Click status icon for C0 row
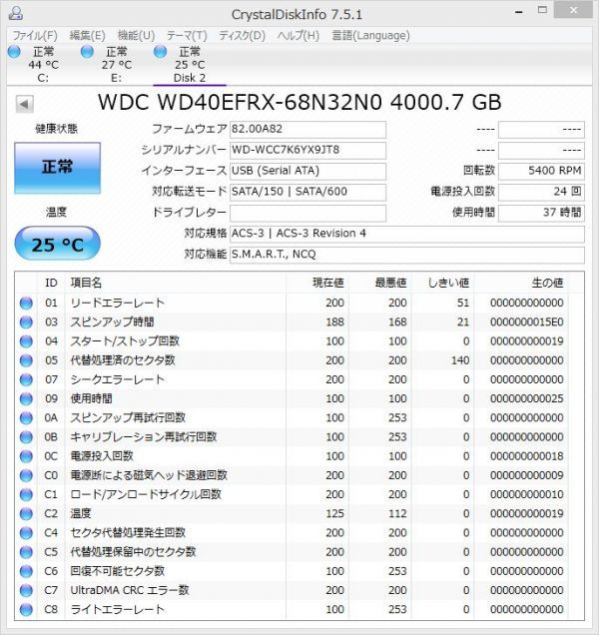This screenshot has height=635, width=599. (26, 475)
